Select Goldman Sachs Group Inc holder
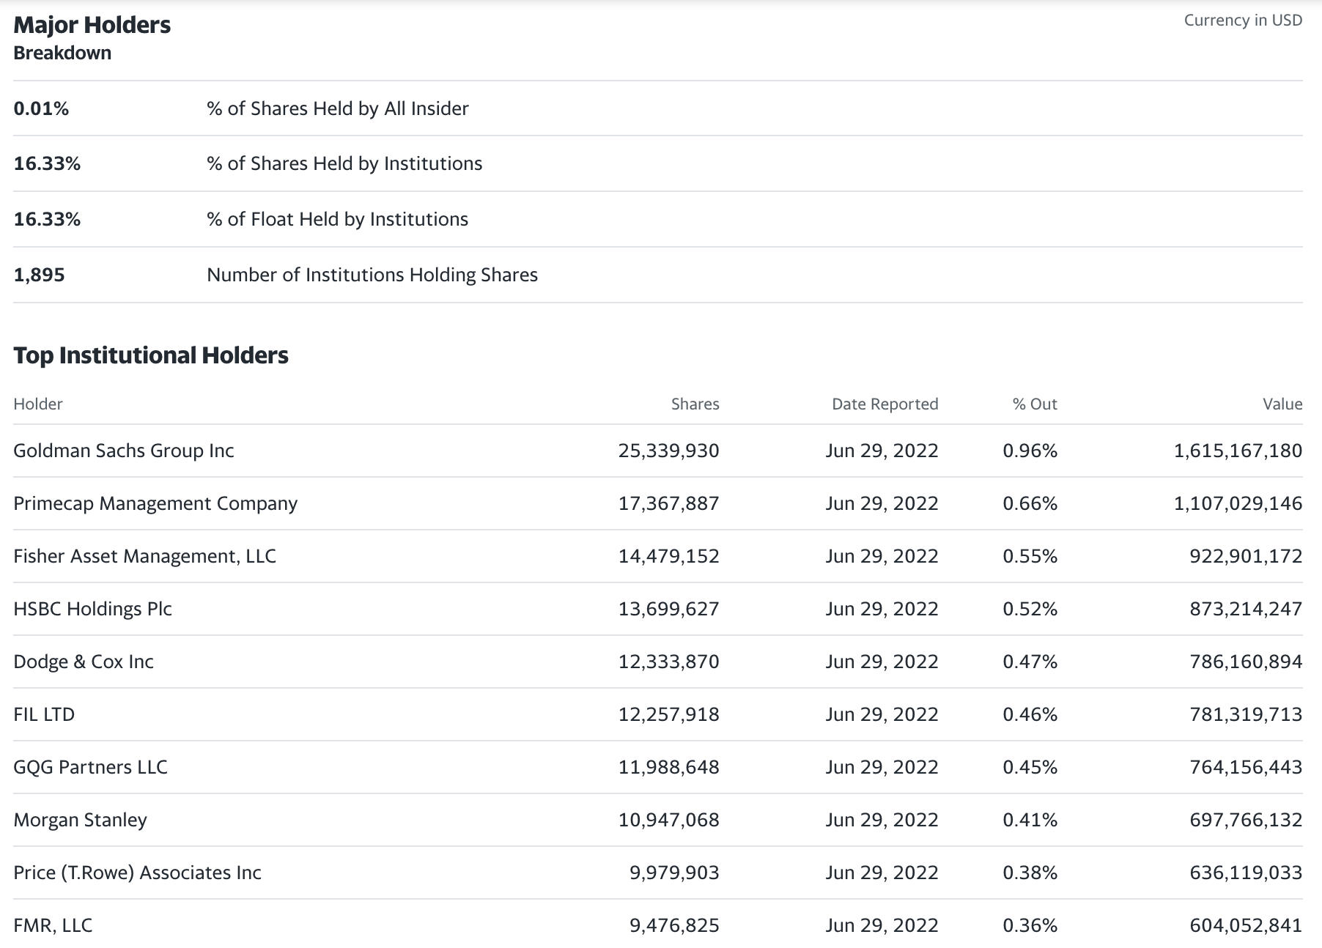Viewport: 1322px width, 948px height. [x=124, y=451]
